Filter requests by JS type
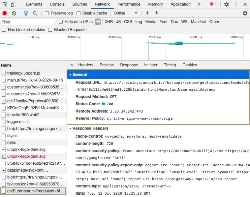The image size is (250, 197). coord(118,22)
